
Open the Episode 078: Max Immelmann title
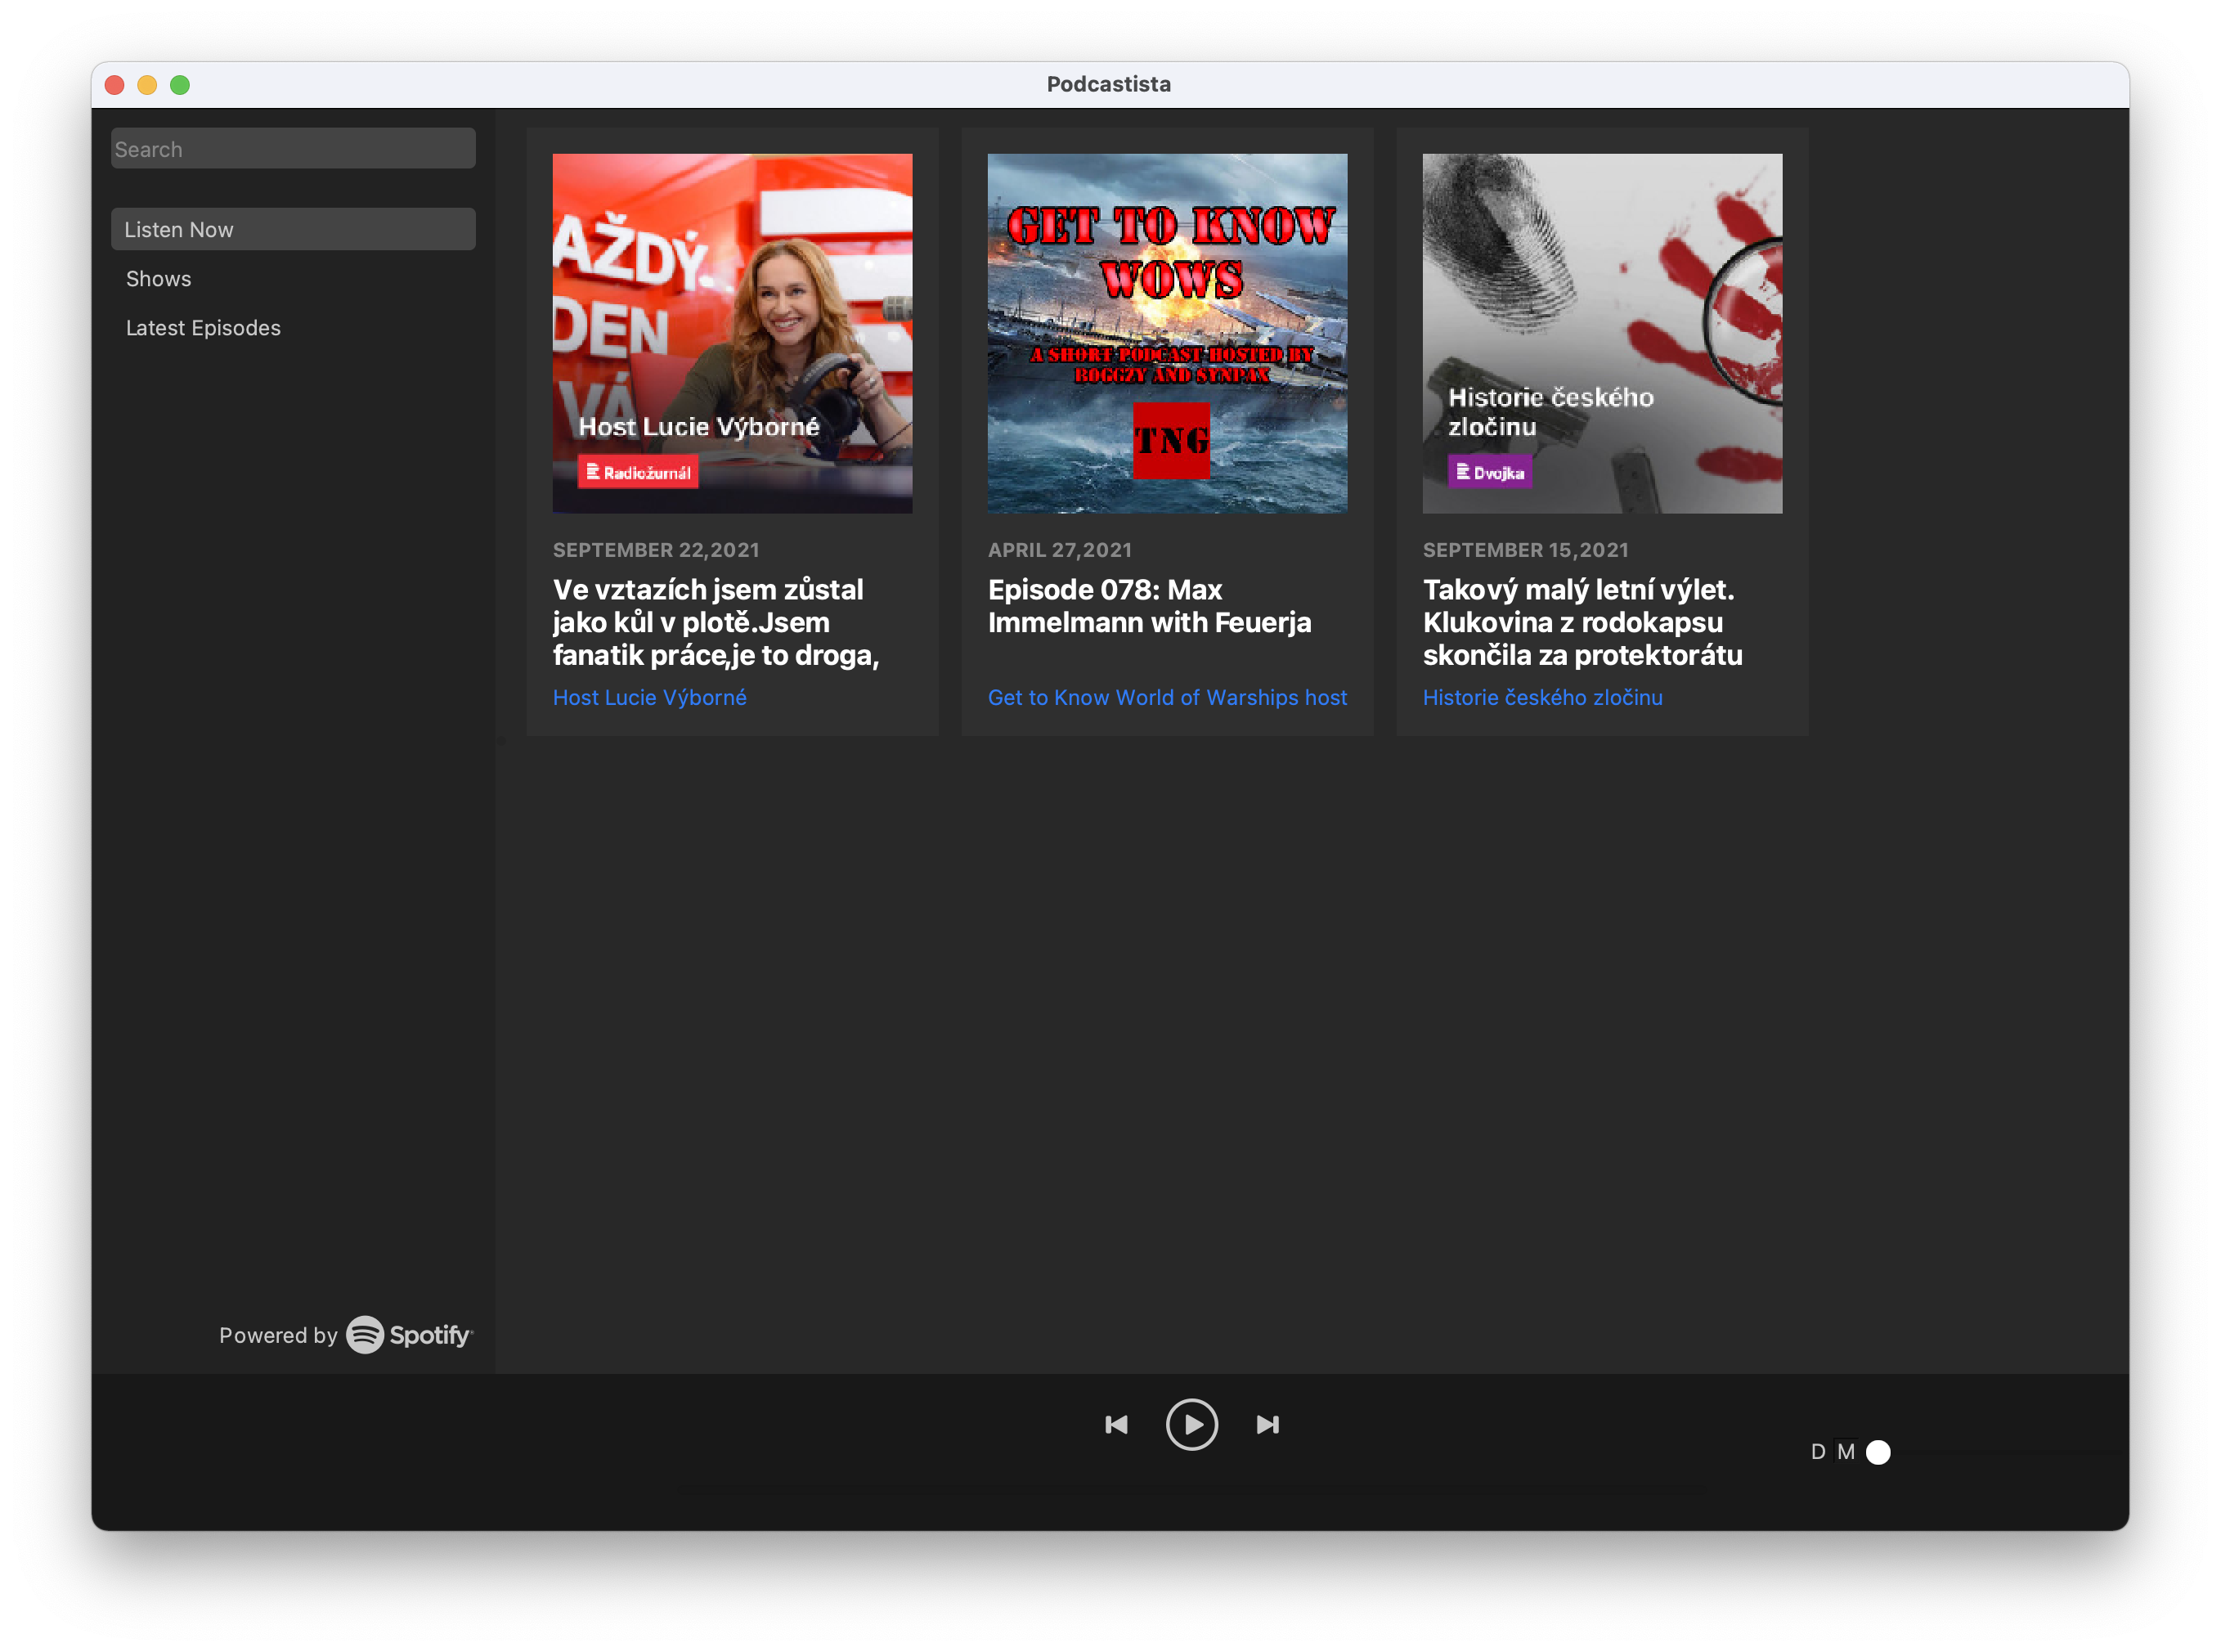point(1149,606)
